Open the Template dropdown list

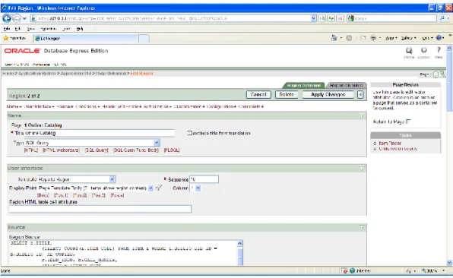pyautogui.click(x=112, y=179)
